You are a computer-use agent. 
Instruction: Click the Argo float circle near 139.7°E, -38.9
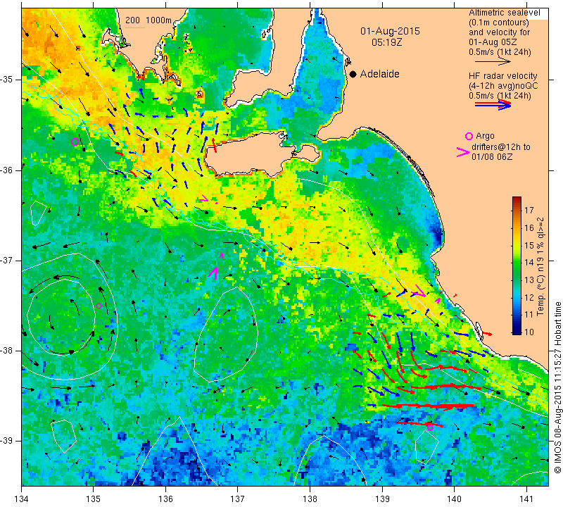coord(430,427)
